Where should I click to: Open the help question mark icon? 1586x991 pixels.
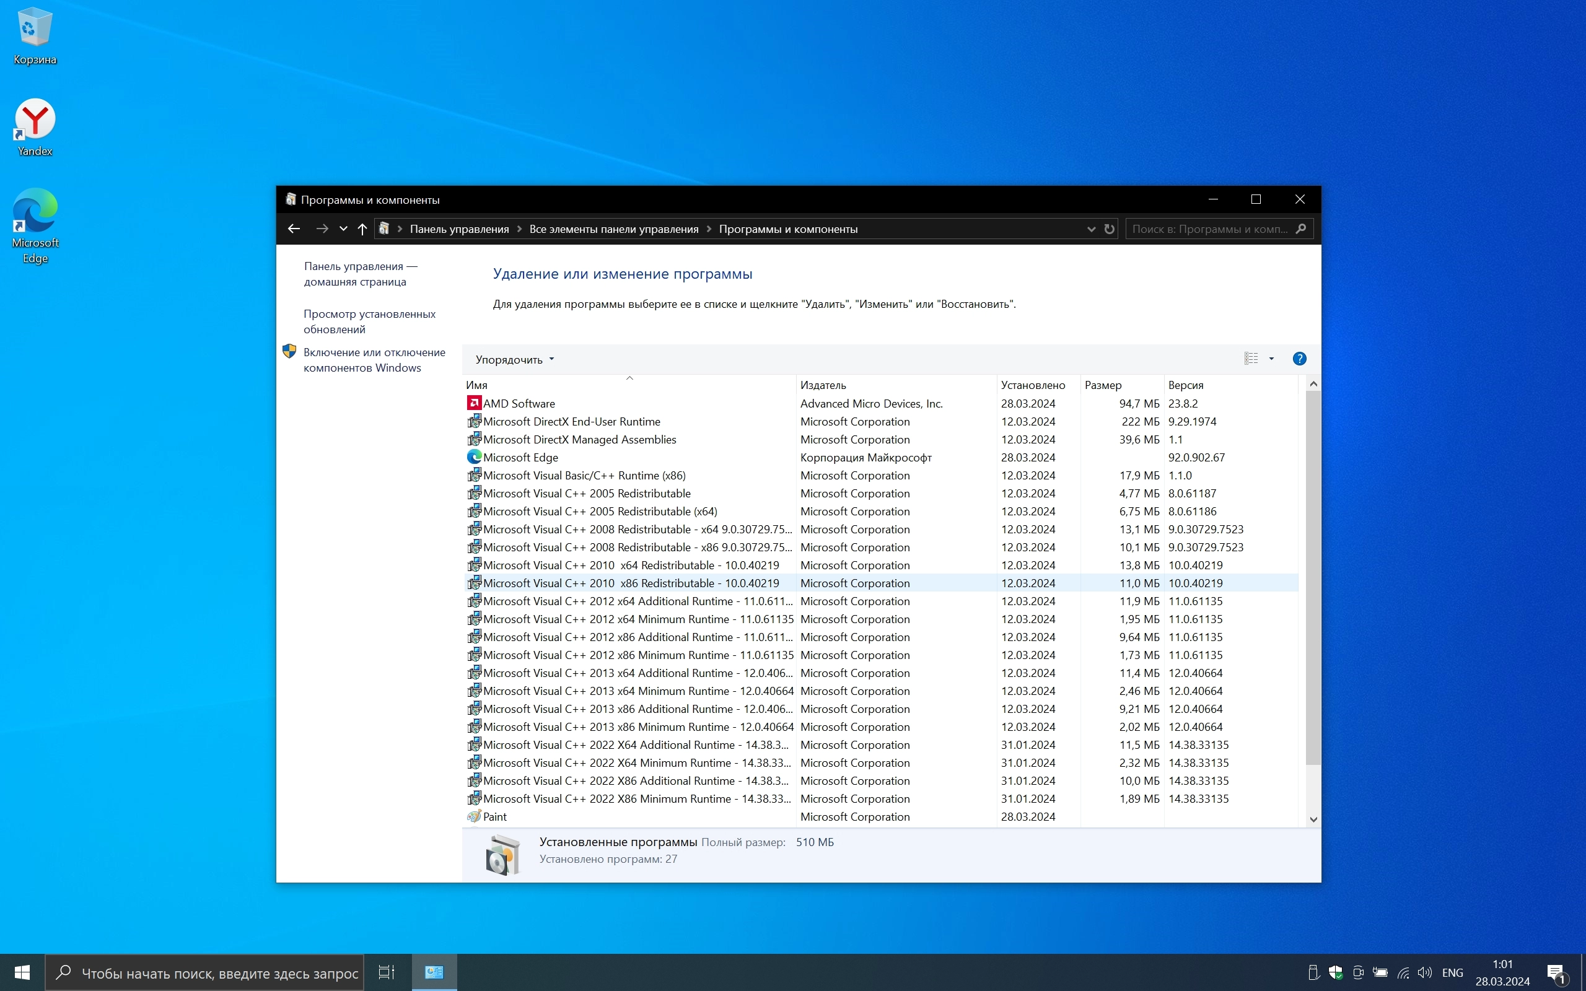tap(1299, 359)
